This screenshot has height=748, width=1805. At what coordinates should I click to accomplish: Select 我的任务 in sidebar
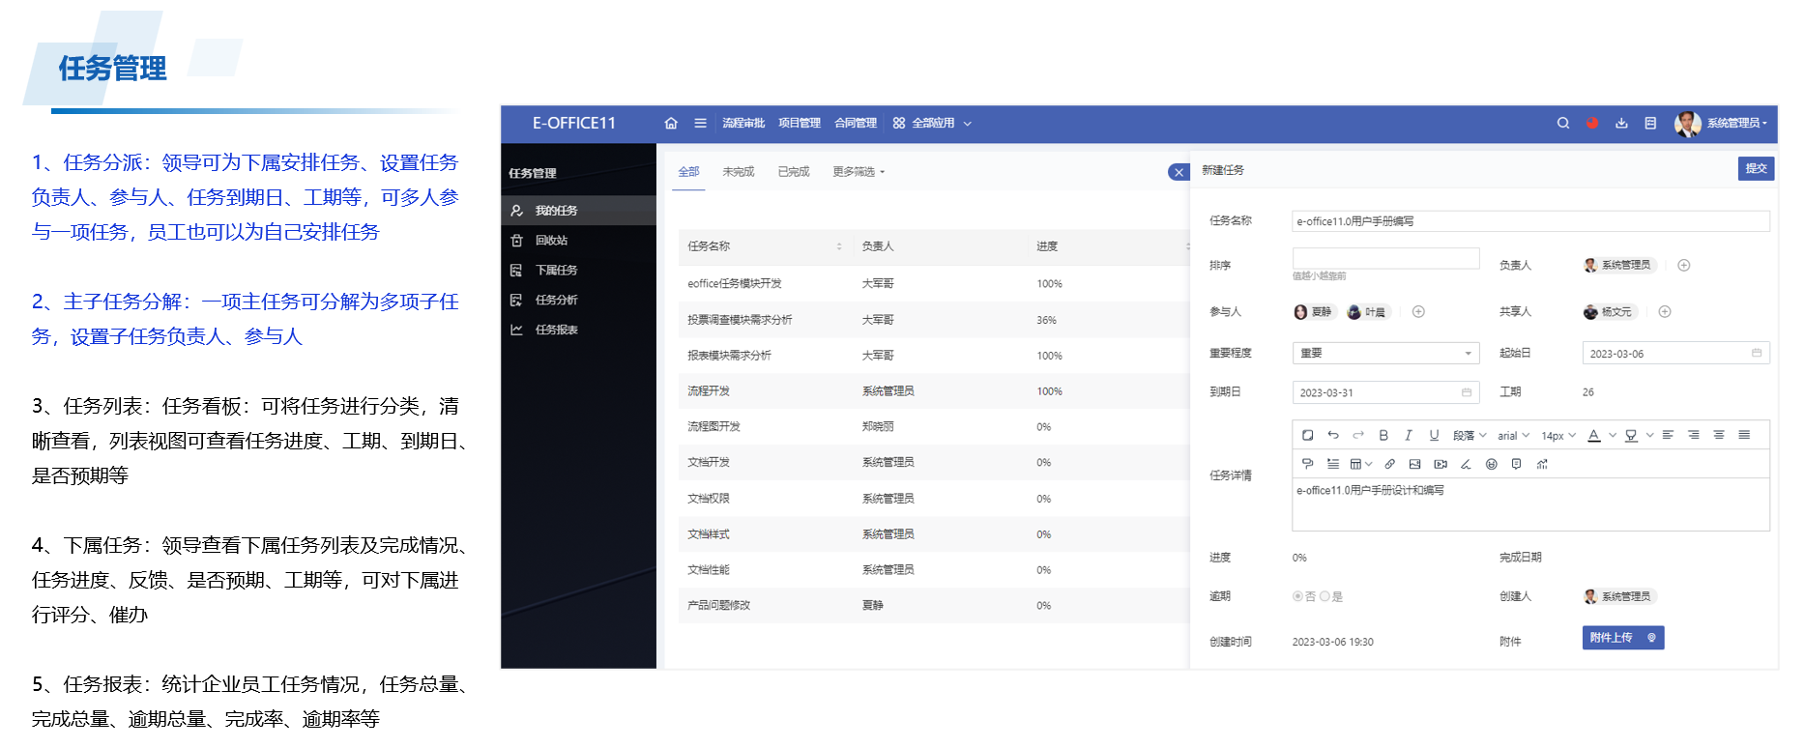(578, 211)
